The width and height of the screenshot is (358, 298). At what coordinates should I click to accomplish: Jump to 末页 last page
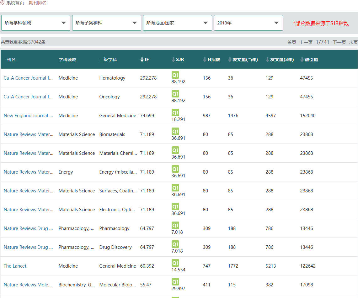click(353, 42)
